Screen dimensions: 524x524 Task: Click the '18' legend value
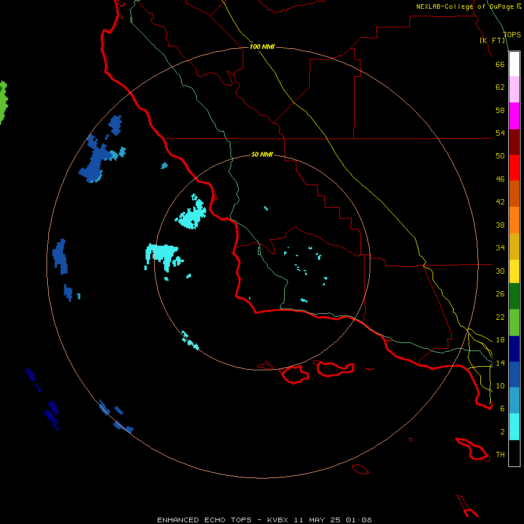click(500, 340)
